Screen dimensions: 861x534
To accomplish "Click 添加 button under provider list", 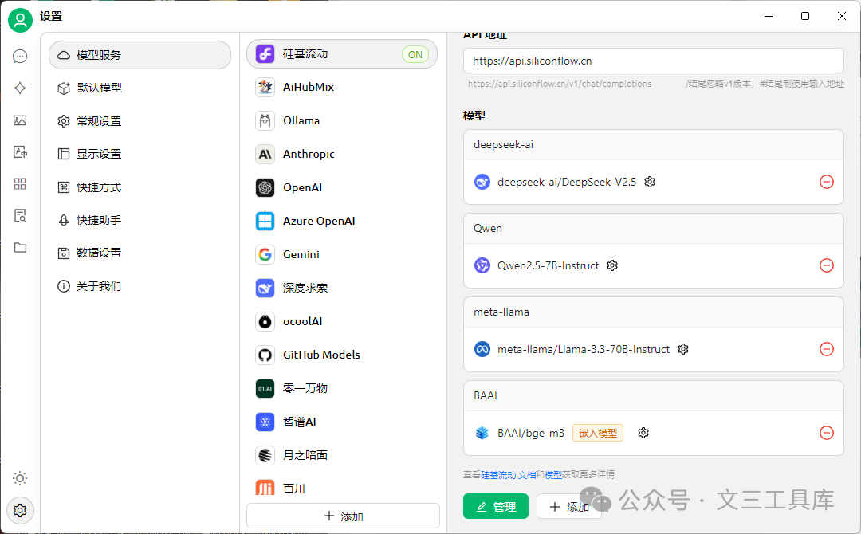I will pyautogui.click(x=343, y=516).
